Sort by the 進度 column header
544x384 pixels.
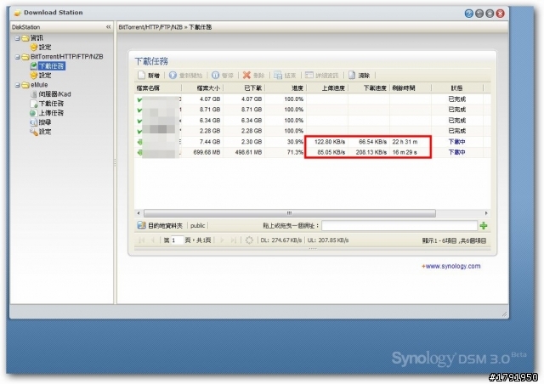pos(286,88)
